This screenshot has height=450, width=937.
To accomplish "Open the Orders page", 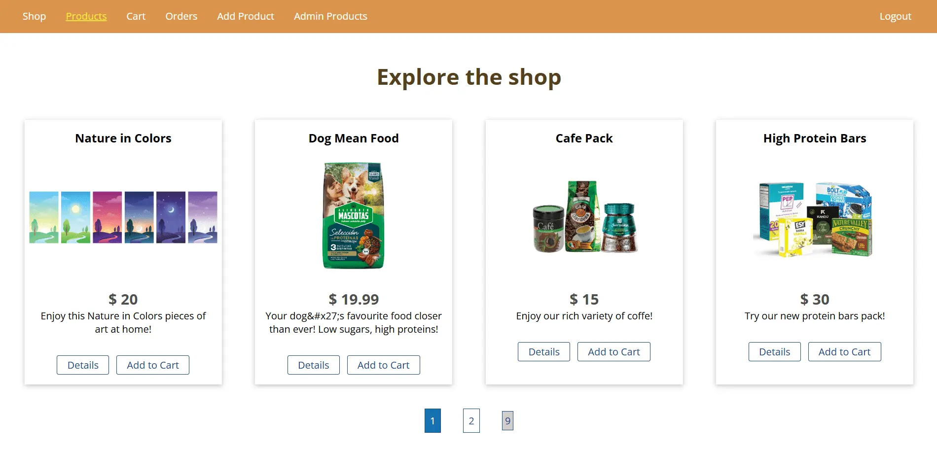I will click(181, 16).
